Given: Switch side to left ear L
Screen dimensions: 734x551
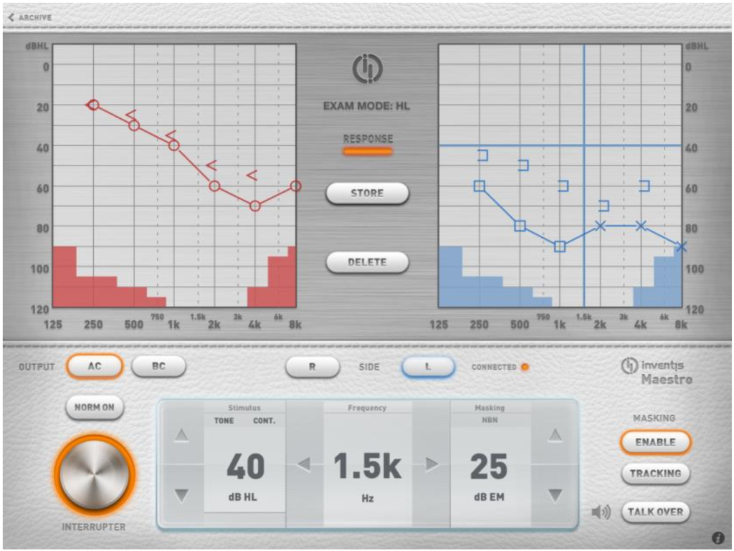Looking at the screenshot, I should (x=428, y=367).
